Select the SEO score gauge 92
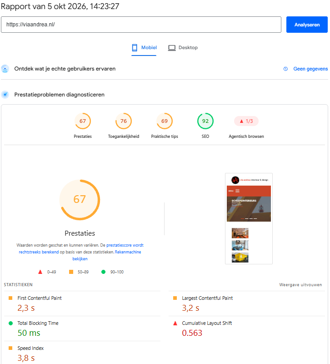This screenshot has height=364, width=330. pyautogui.click(x=205, y=121)
